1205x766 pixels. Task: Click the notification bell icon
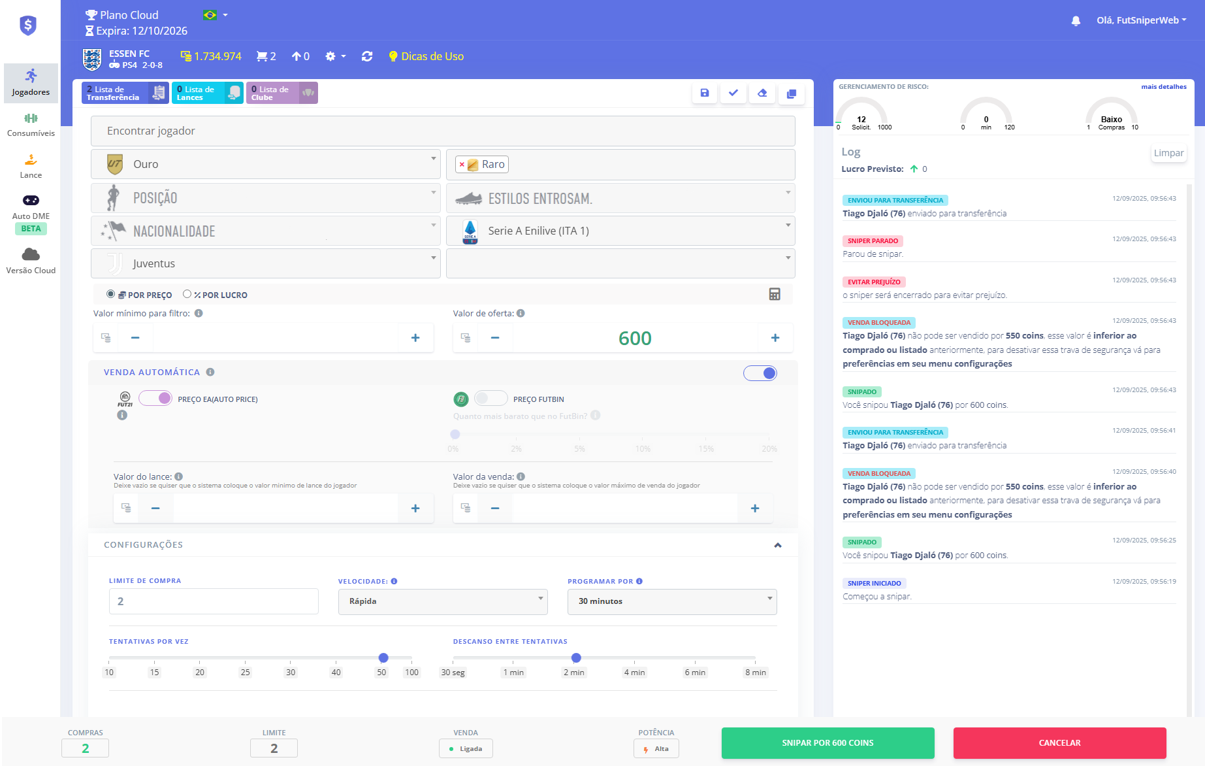tap(1076, 21)
